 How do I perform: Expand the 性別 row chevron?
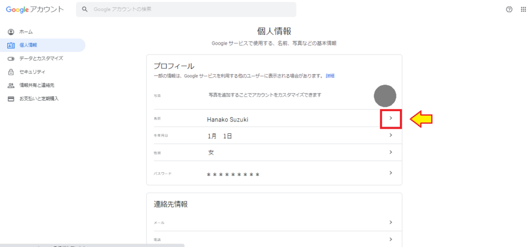pyautogui.click(x=391, y=152)
